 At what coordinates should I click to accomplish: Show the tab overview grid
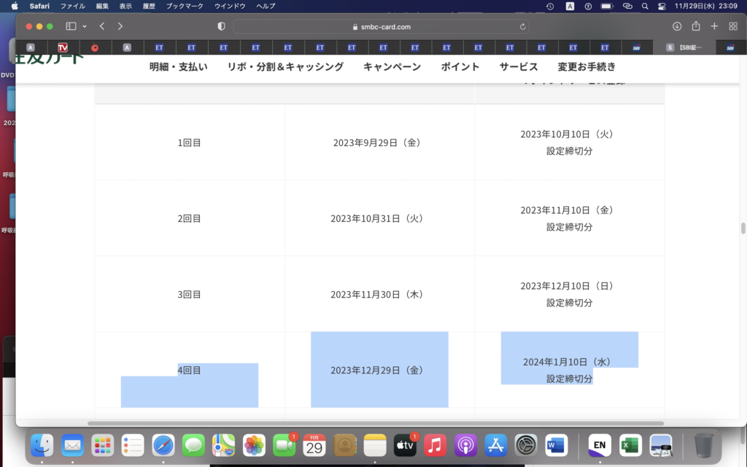[733, 26]
